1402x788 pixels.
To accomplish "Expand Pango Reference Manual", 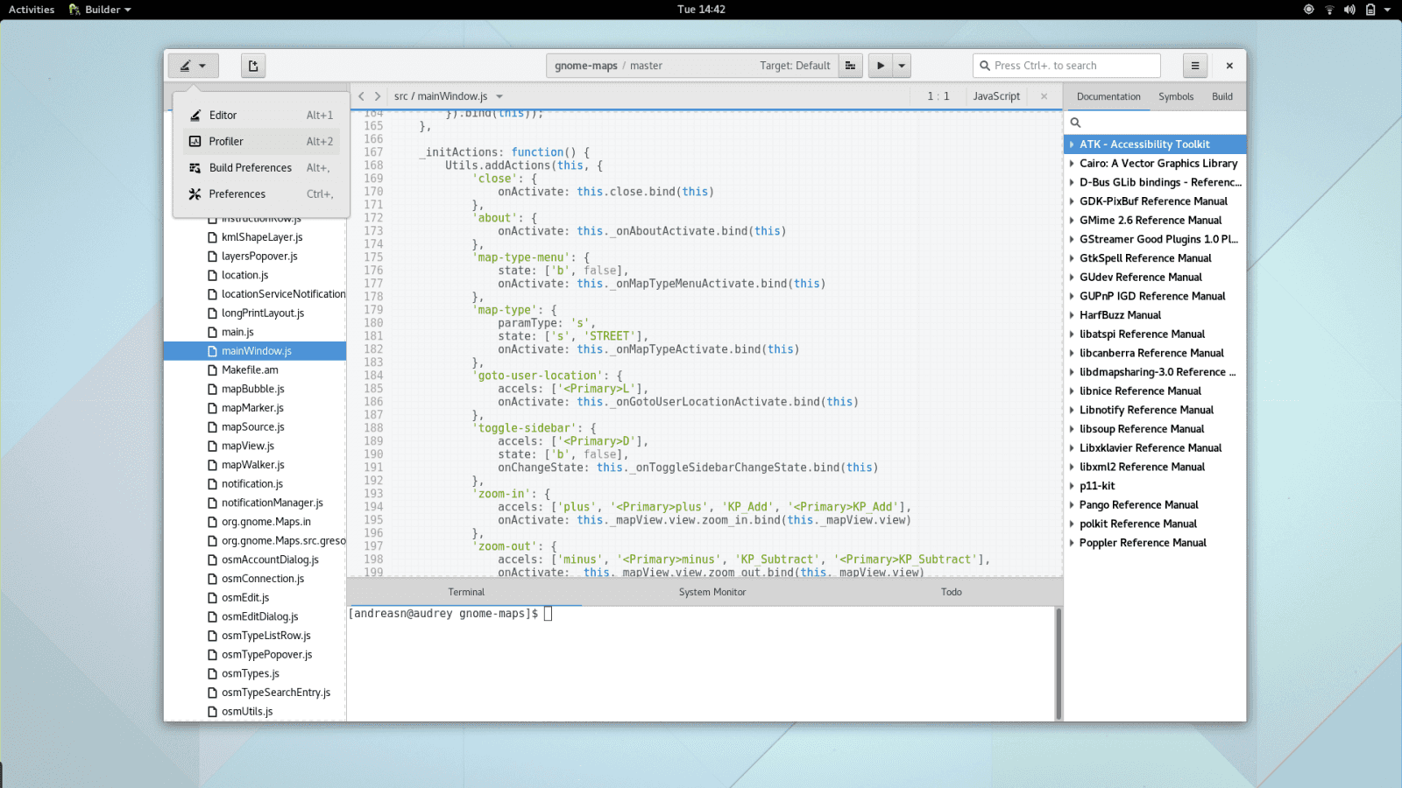I will click(1072, 505).
